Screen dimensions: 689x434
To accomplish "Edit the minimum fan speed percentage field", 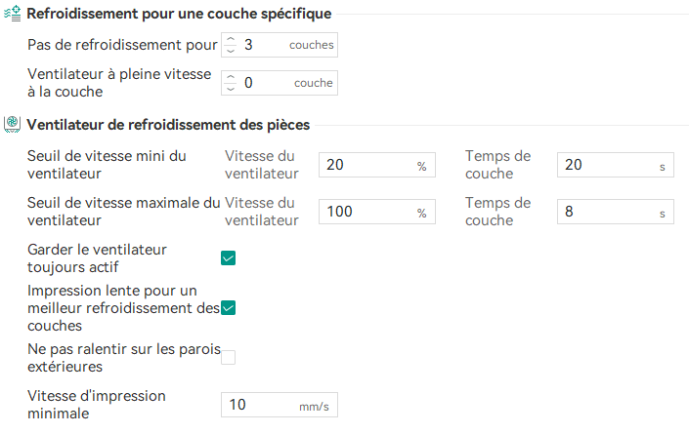I will point(366,166).
